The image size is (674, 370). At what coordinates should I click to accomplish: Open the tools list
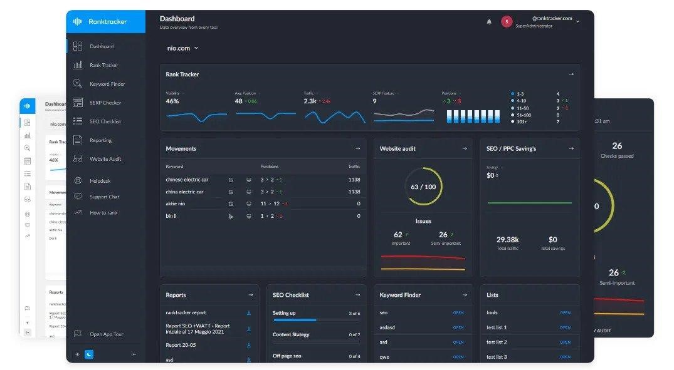[566, 313]
